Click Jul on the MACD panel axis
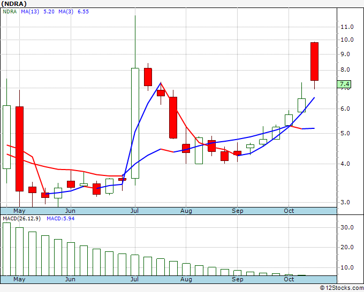This screenshot has height=292, width=364. click(134, 279)
